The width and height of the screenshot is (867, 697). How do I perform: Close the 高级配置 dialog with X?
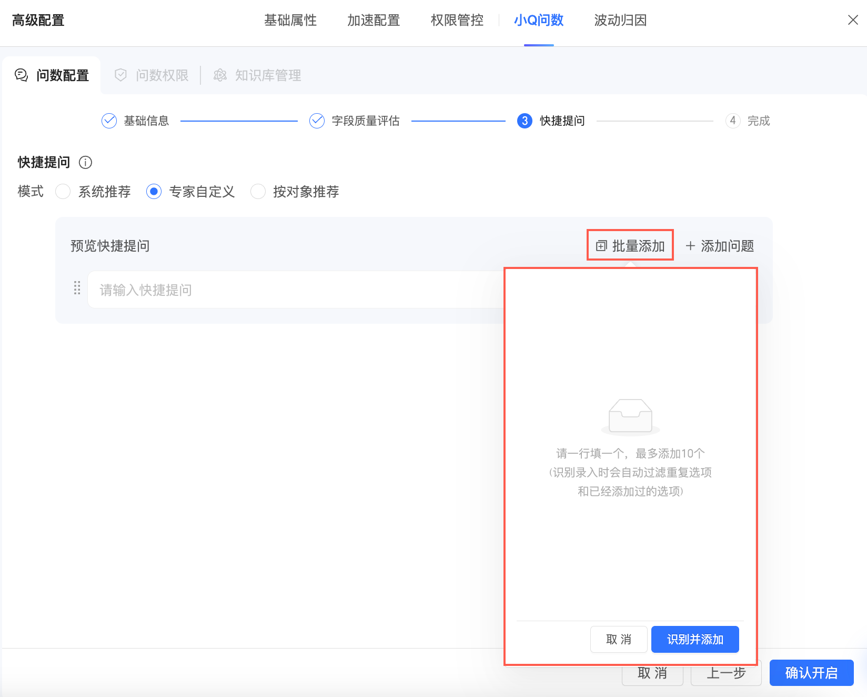[853, 20]
